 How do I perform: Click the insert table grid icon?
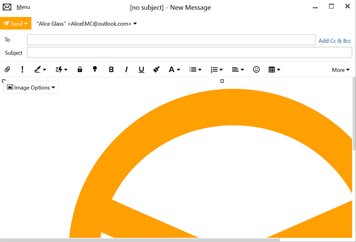[271, 69]
